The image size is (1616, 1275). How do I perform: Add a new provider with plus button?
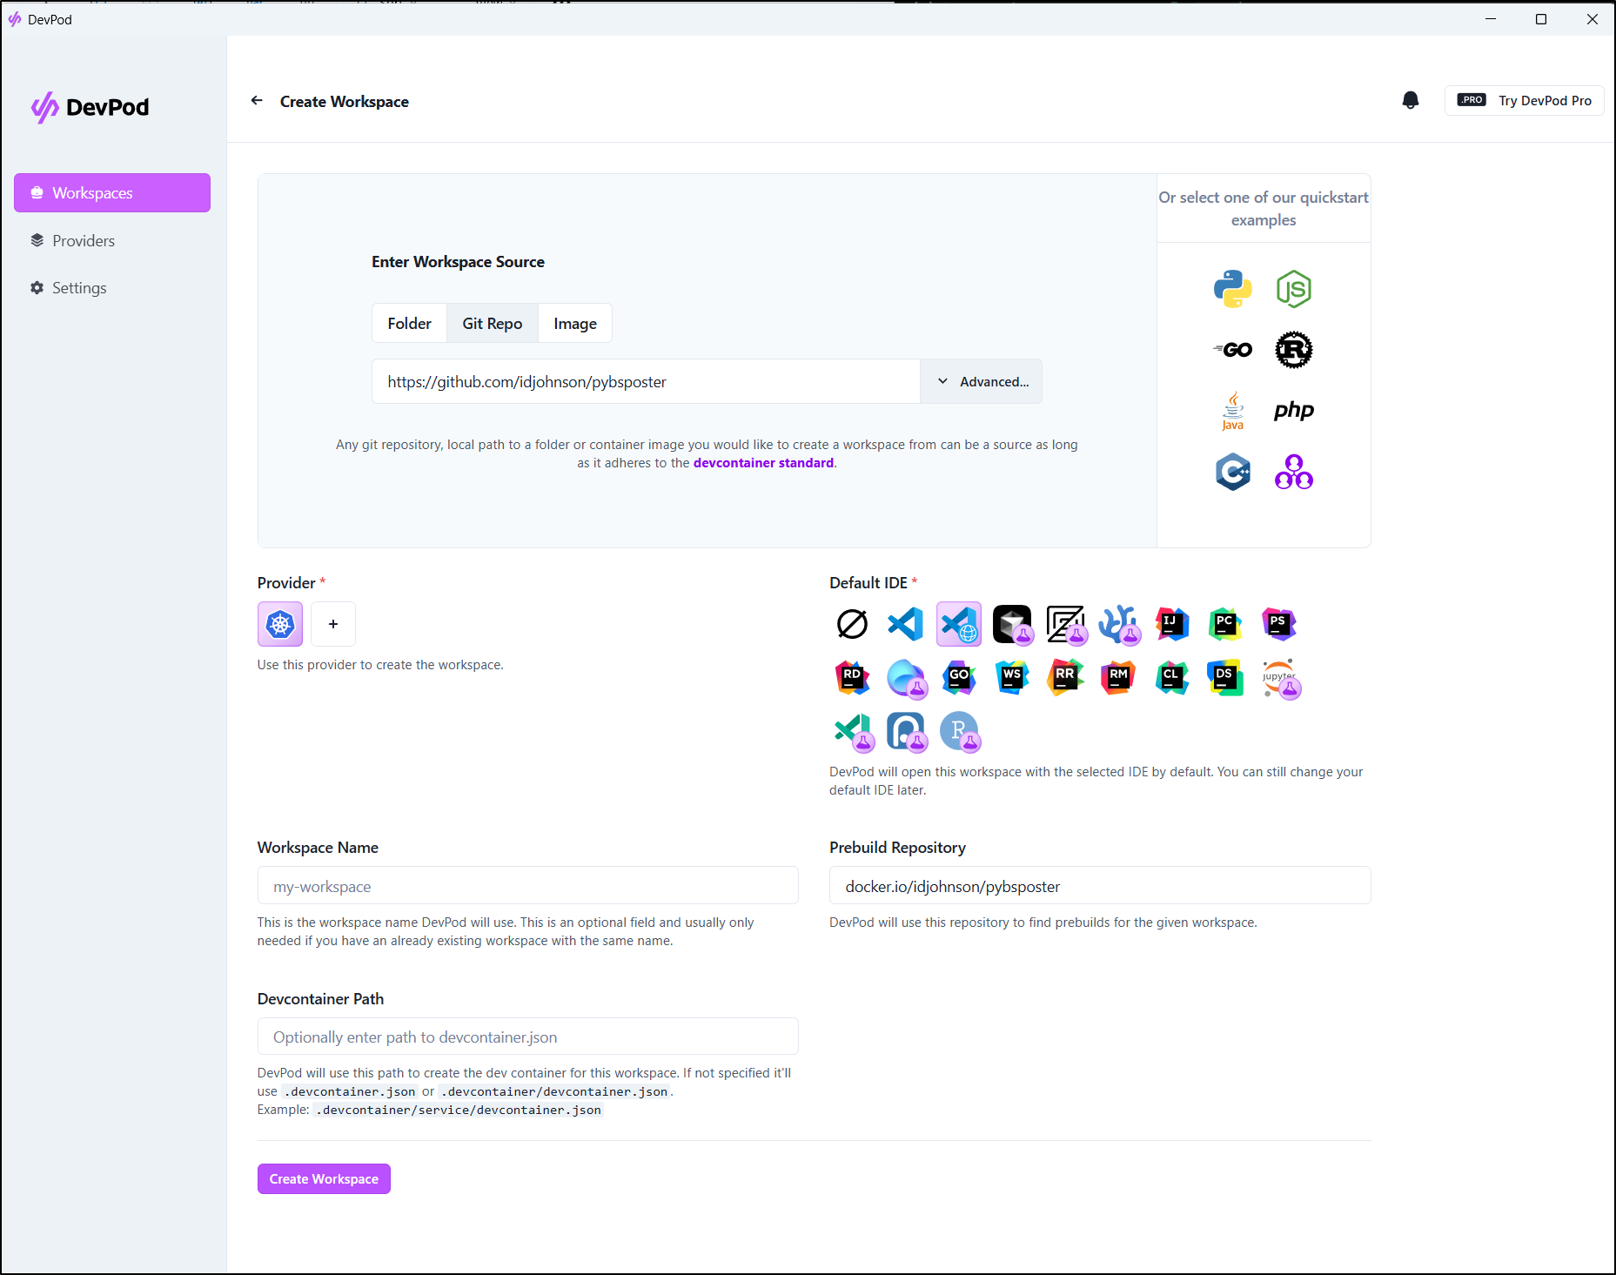click(333, 624)
